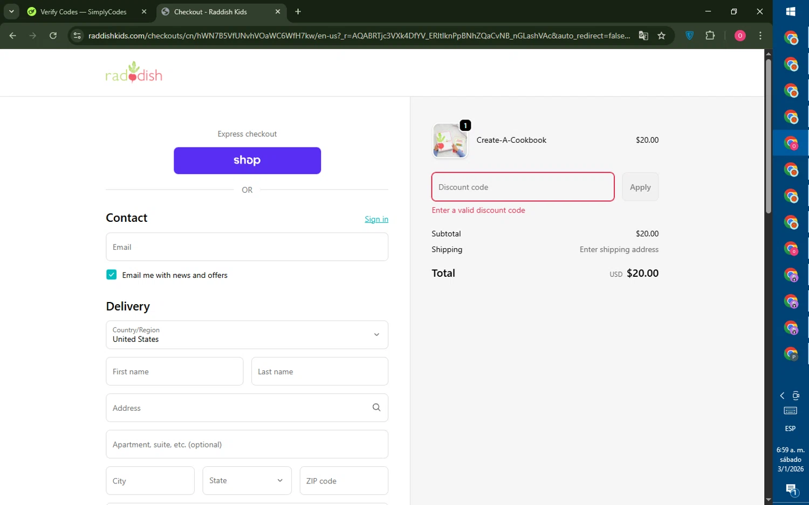Open a new browser tab
809x505 pixels.
(x=298, y=12)
